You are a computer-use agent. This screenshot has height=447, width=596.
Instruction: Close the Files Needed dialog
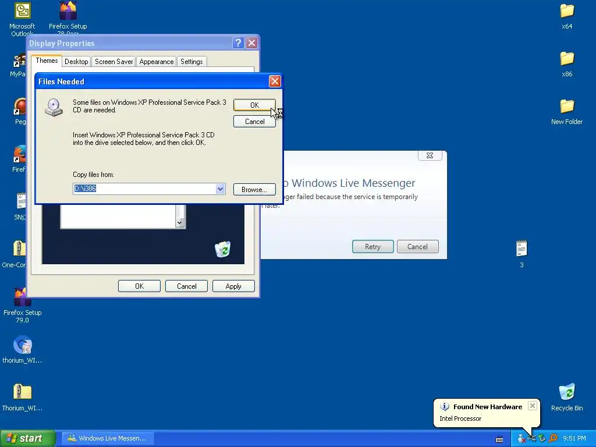click(275, 81)
